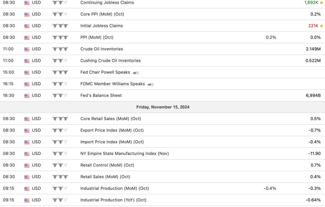
Task: Click the orange dot beside the 1,892K value
Action: (321, 3)
